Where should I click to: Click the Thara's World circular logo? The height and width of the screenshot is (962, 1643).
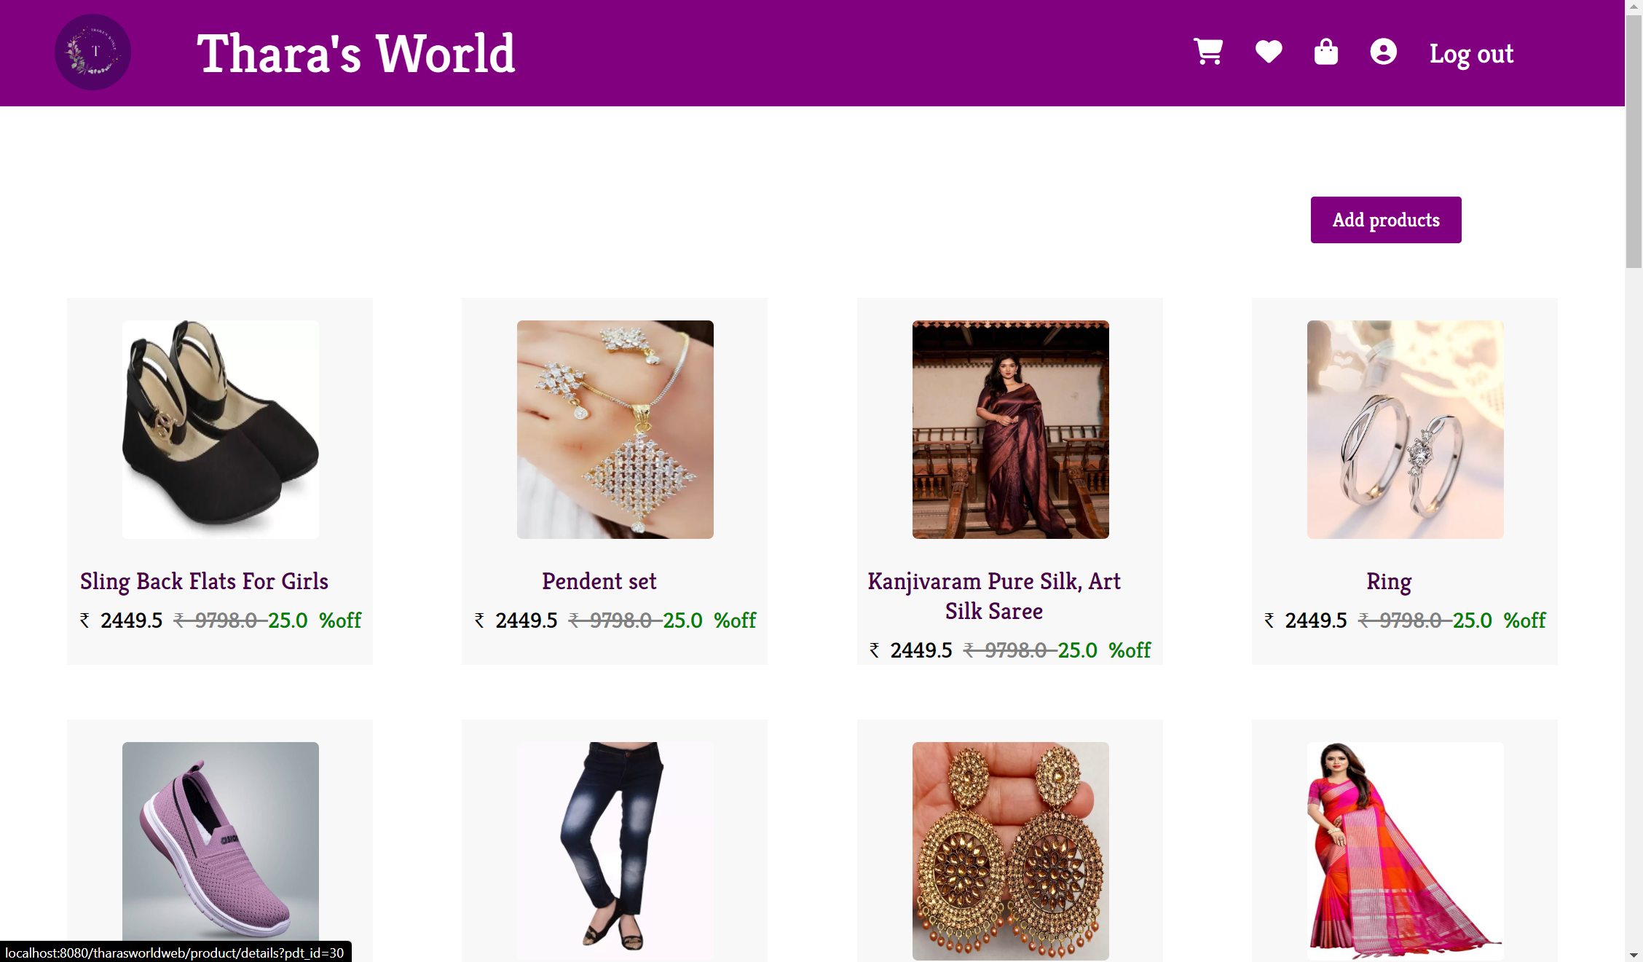coord(93,52)
